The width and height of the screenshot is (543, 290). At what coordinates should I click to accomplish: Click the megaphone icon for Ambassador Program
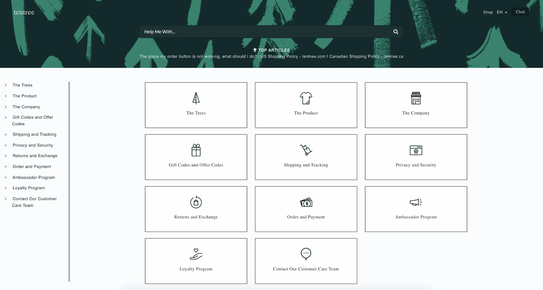coord(416,202)
